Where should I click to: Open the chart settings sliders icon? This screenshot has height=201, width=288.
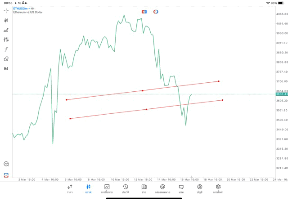pos(6,40)
